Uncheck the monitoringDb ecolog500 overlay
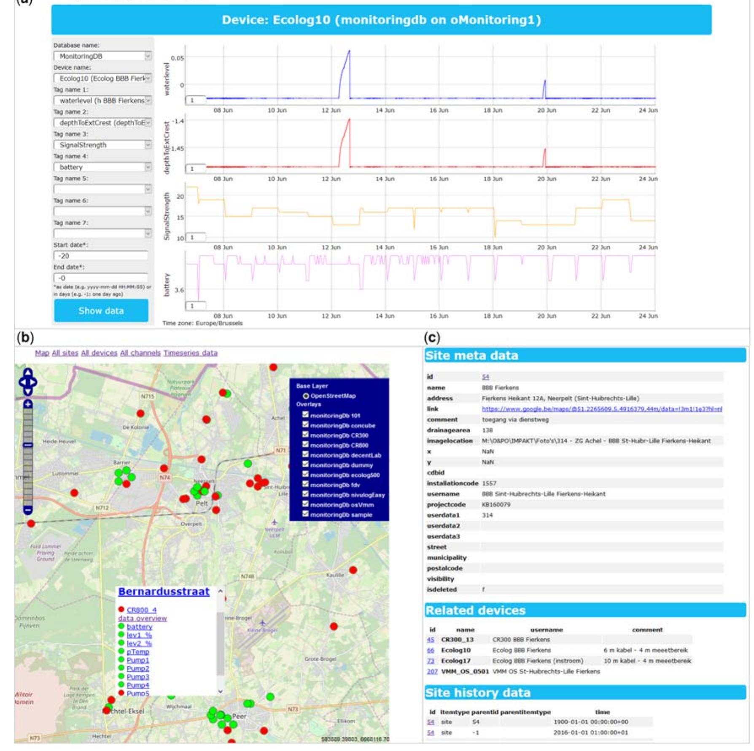Screen dimensions: 754x751 point(305,474)
